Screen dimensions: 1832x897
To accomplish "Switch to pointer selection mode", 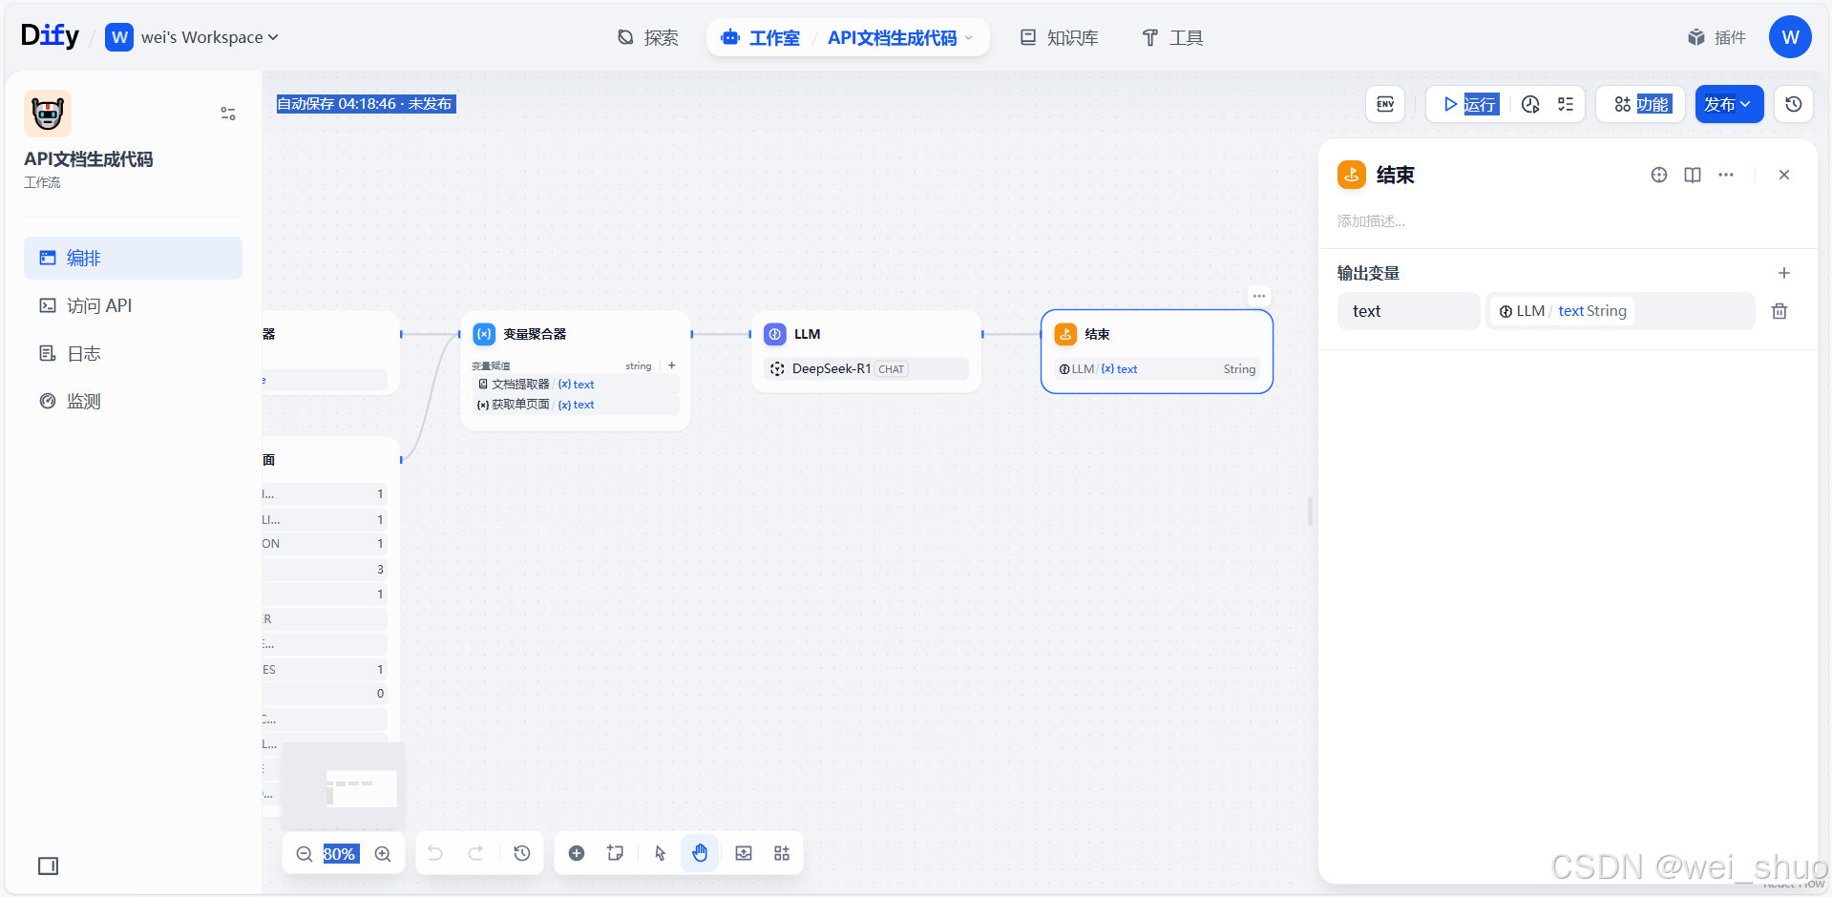I will coord(659,853).
